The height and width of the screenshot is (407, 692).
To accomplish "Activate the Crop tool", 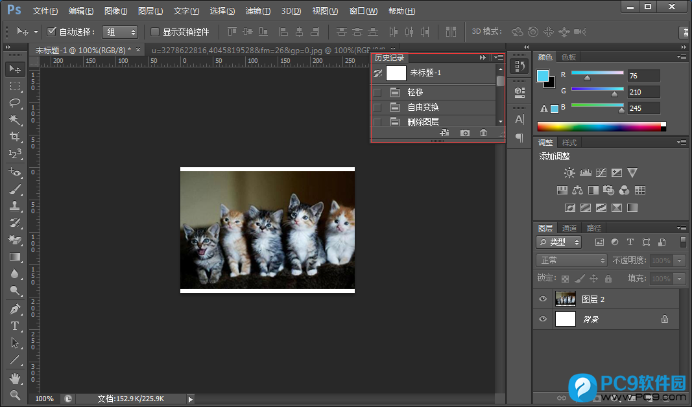I will (15, 136).
